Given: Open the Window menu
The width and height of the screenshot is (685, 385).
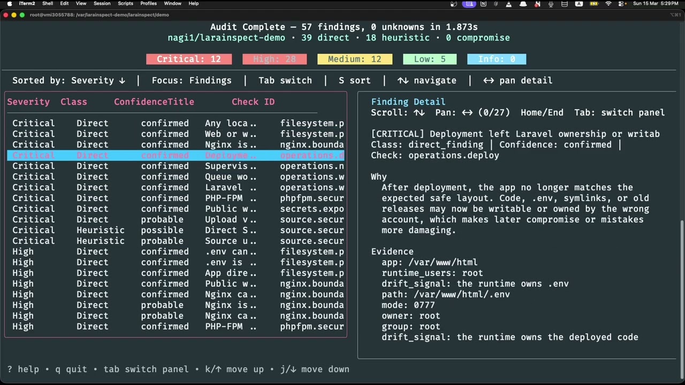Looking at the screenshot, I should [172, 3].
